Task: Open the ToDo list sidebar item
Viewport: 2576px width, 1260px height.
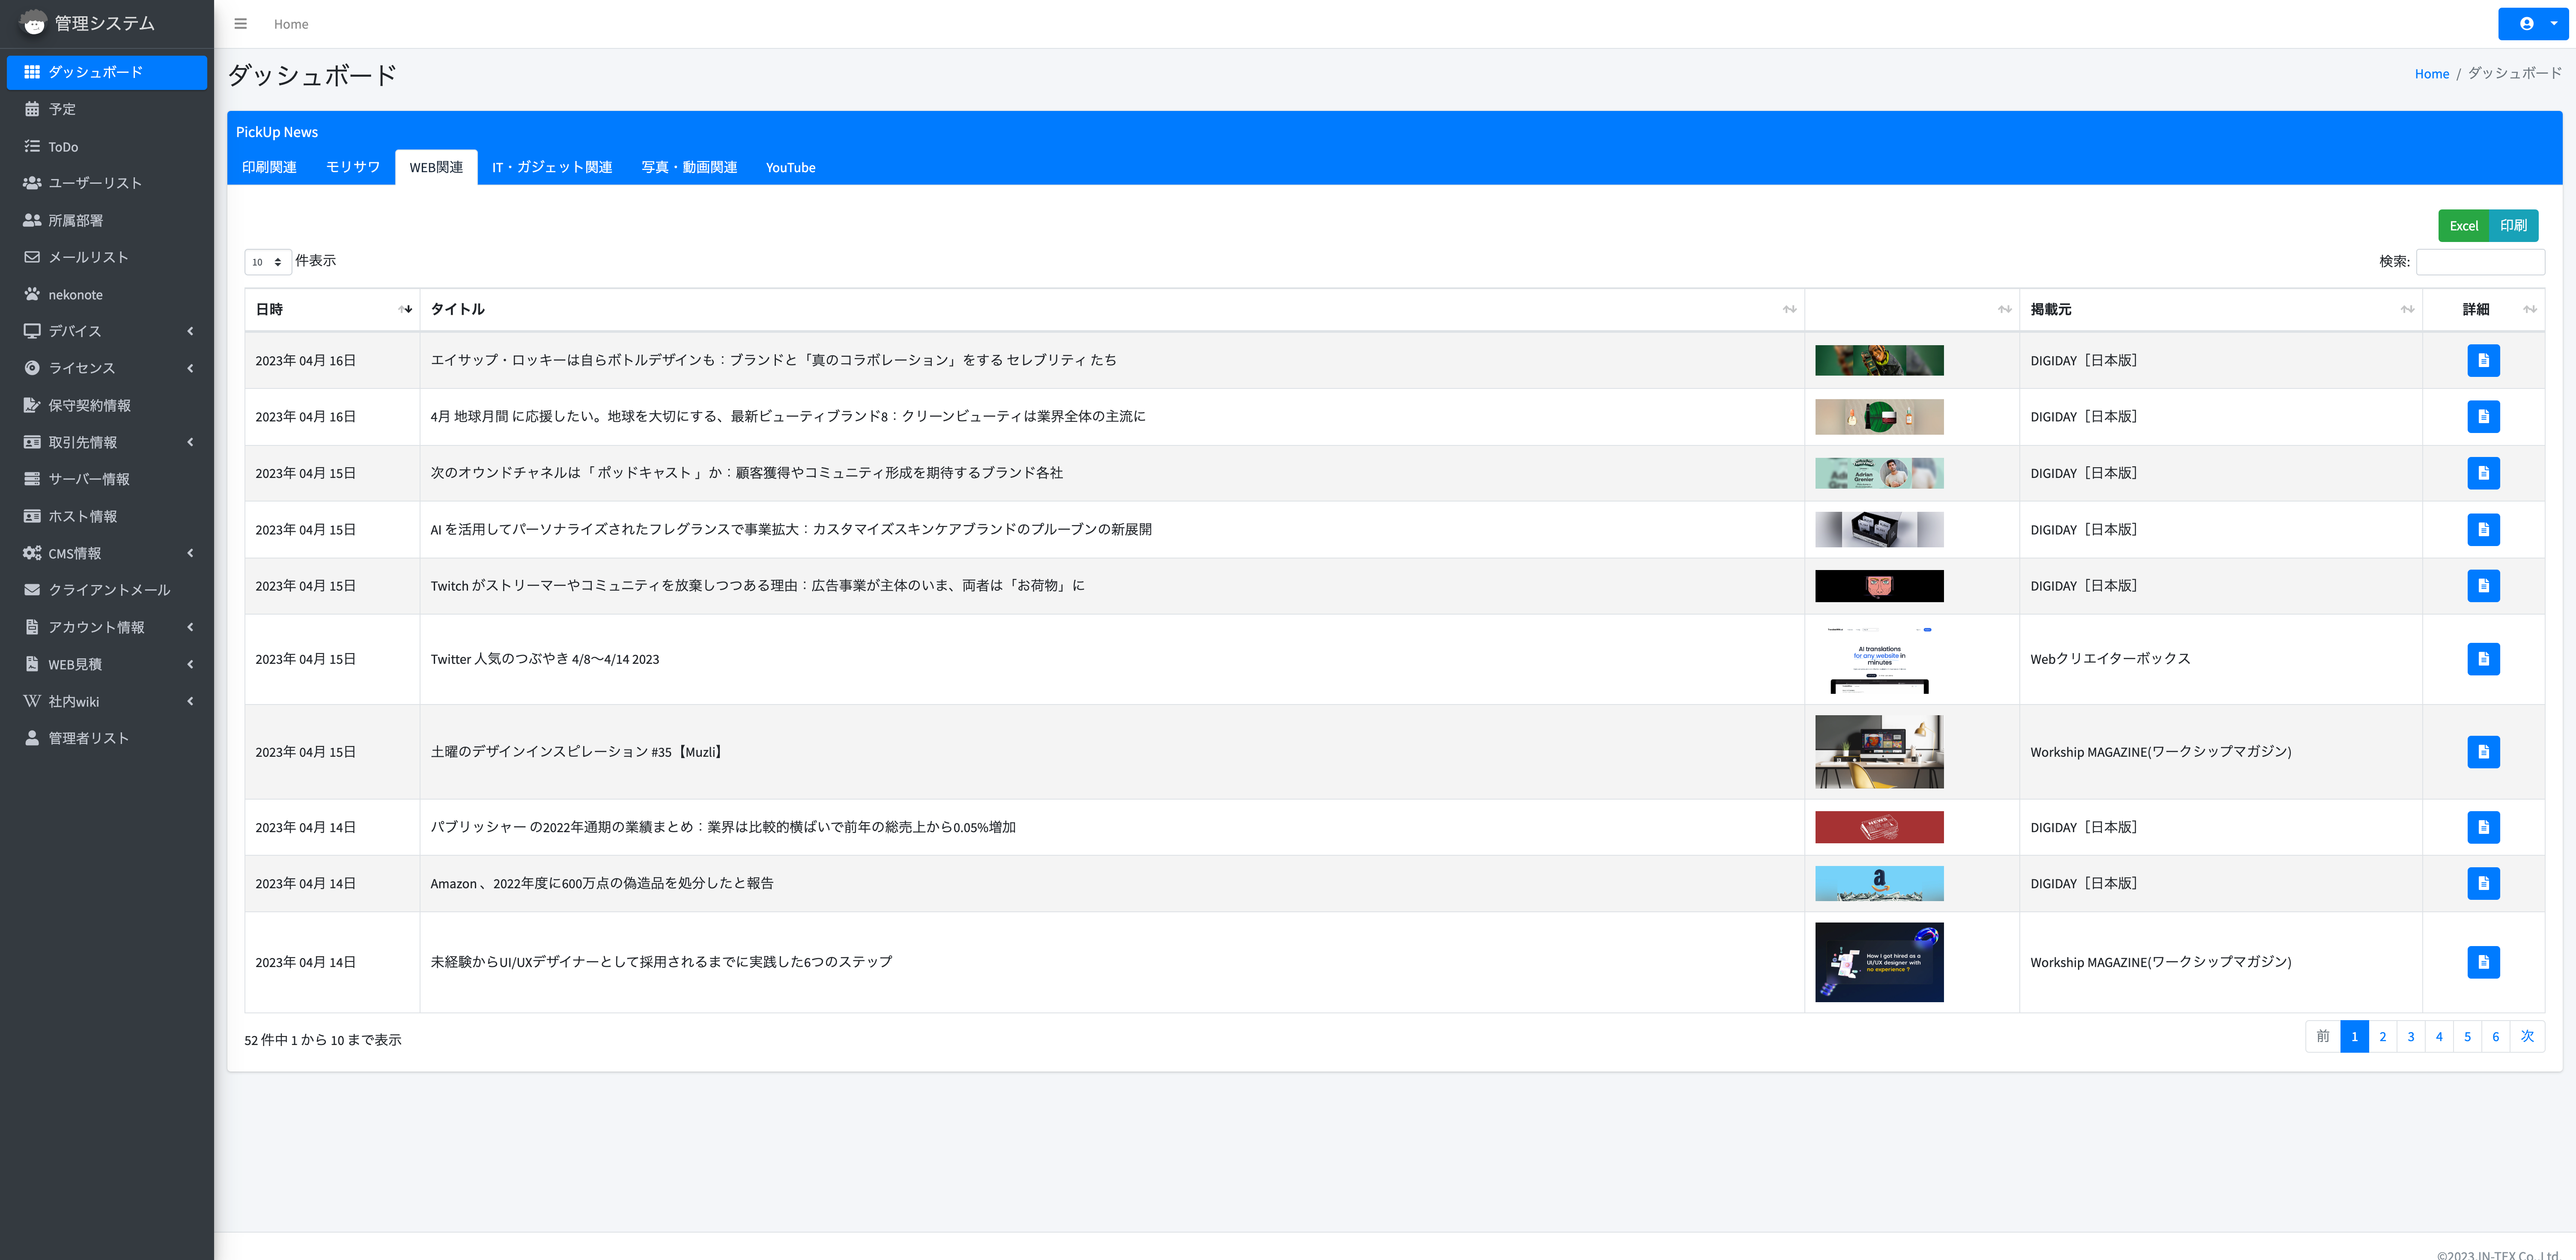Action: pos(63,146)
